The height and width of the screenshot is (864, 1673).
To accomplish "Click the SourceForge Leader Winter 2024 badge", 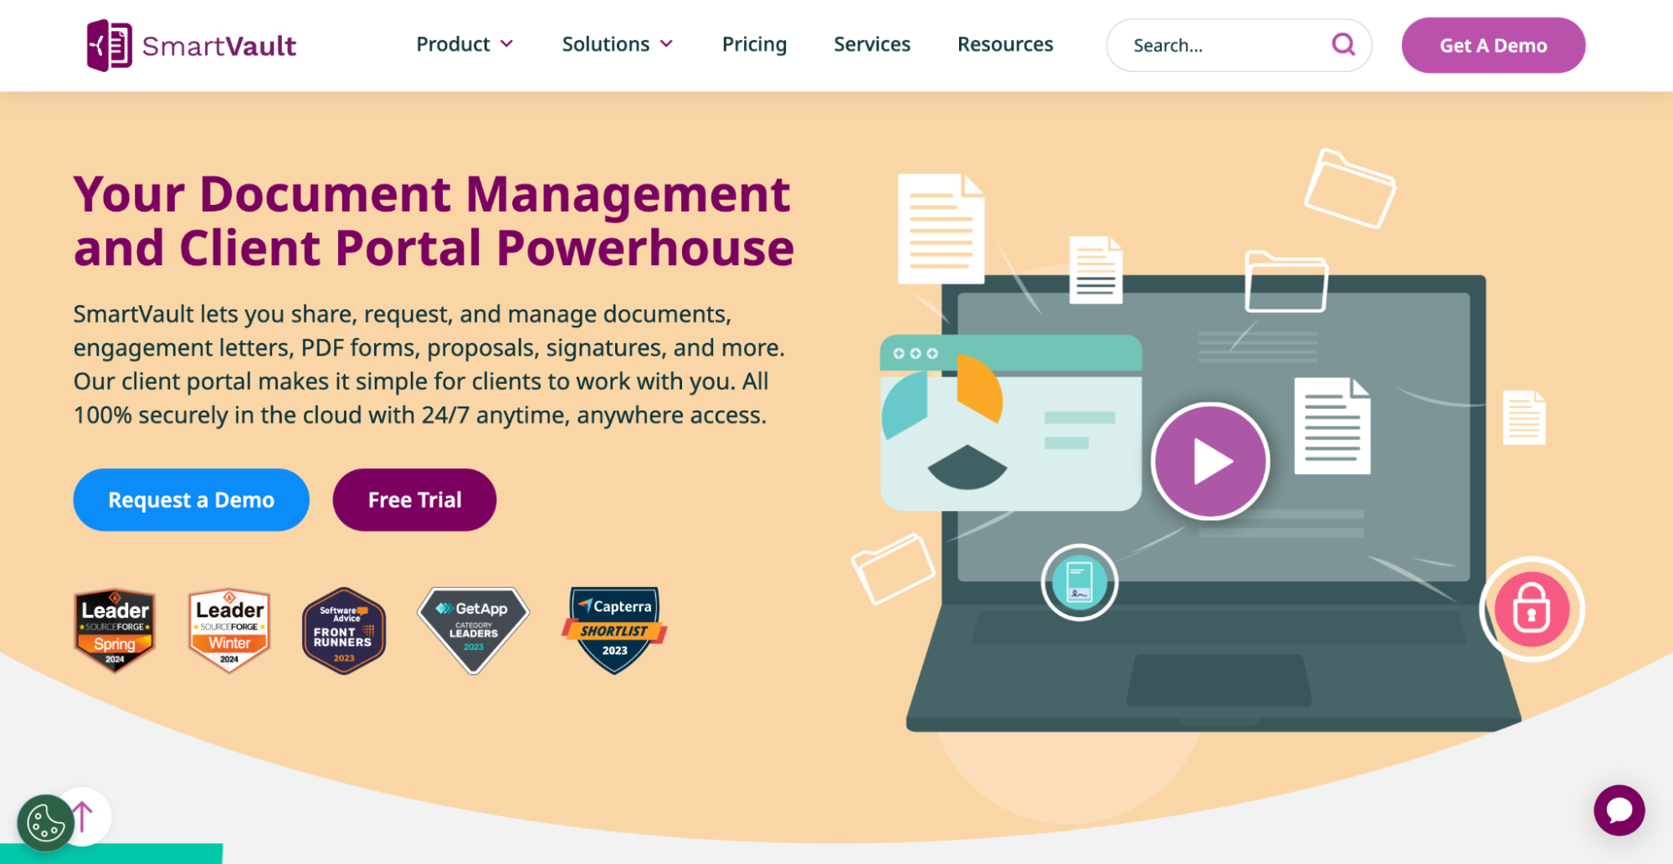I will tap(229, 631).
